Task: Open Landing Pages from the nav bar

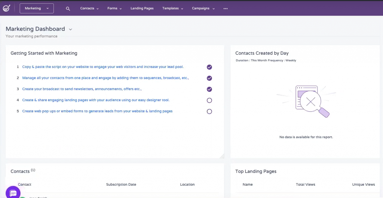Action: (x=142, y=9)
